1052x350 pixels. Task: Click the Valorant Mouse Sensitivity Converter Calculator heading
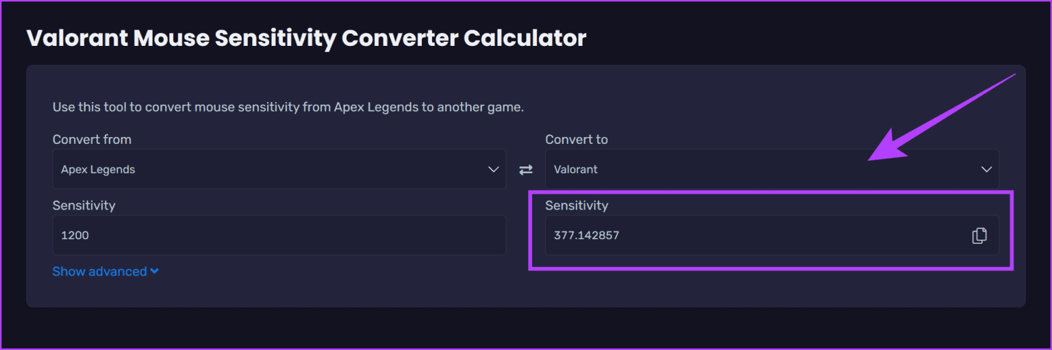click(306, 38)
